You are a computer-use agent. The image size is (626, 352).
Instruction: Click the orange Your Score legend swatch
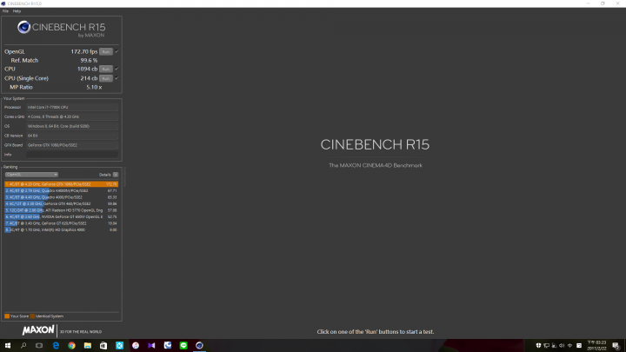7,316
